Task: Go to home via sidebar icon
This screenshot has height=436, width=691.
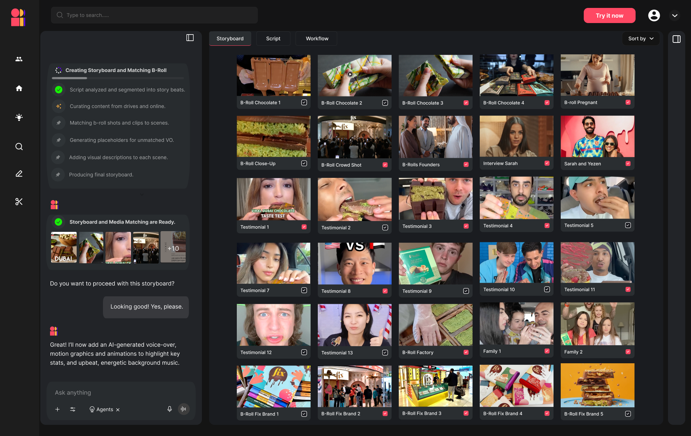Action: tap(19, 88)
